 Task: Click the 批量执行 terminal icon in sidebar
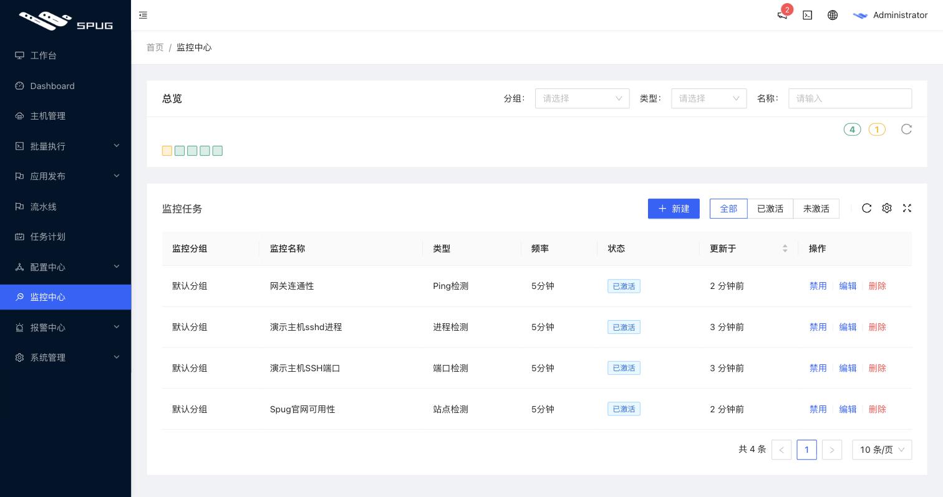(x=19, y=146)
